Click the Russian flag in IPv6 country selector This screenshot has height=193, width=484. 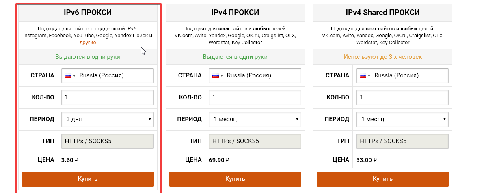point(68,76)
